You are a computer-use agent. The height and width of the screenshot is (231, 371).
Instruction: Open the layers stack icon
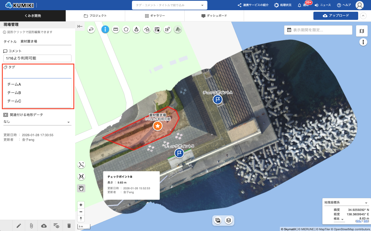(229, 220)
